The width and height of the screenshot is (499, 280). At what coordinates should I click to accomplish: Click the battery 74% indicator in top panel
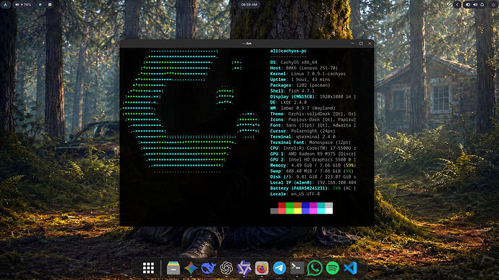pyautogui.click(x=23, y=4)
